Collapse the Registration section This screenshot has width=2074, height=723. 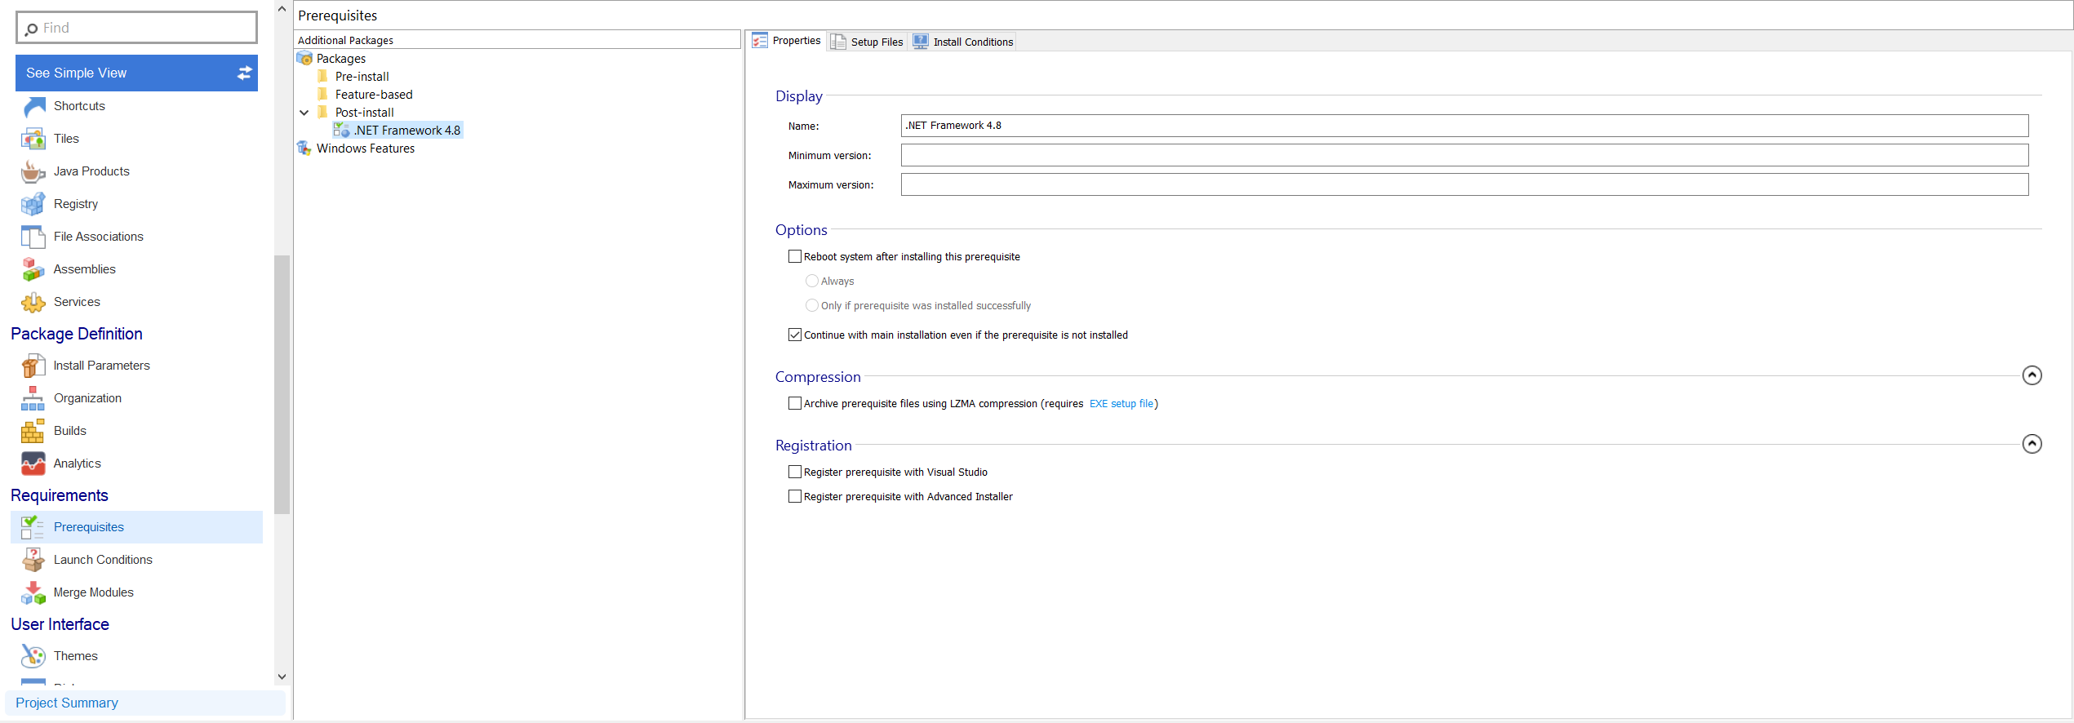pos(2032,444)
